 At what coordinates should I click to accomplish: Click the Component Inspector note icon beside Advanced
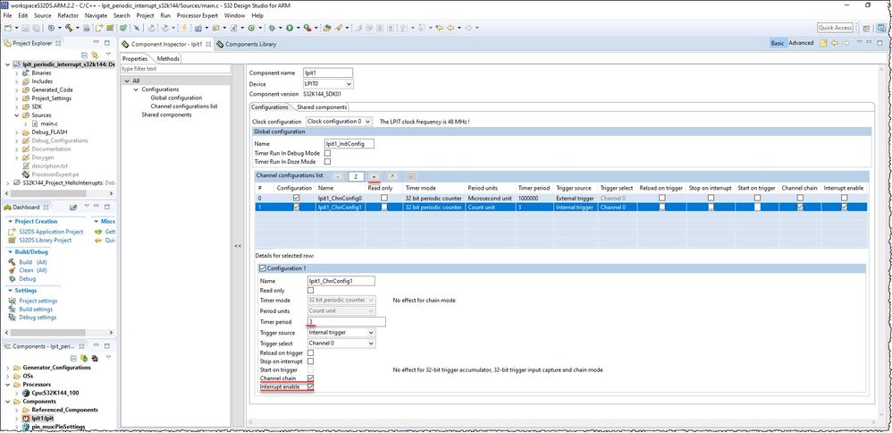(x=823, y=43)
